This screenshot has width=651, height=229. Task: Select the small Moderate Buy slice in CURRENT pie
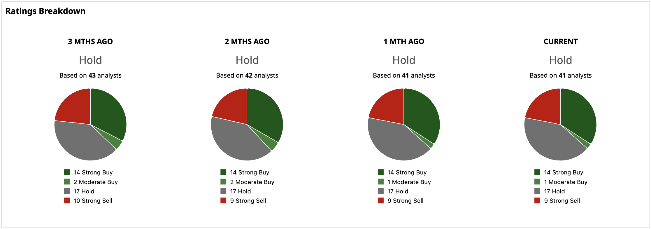[x=587, y=144]
